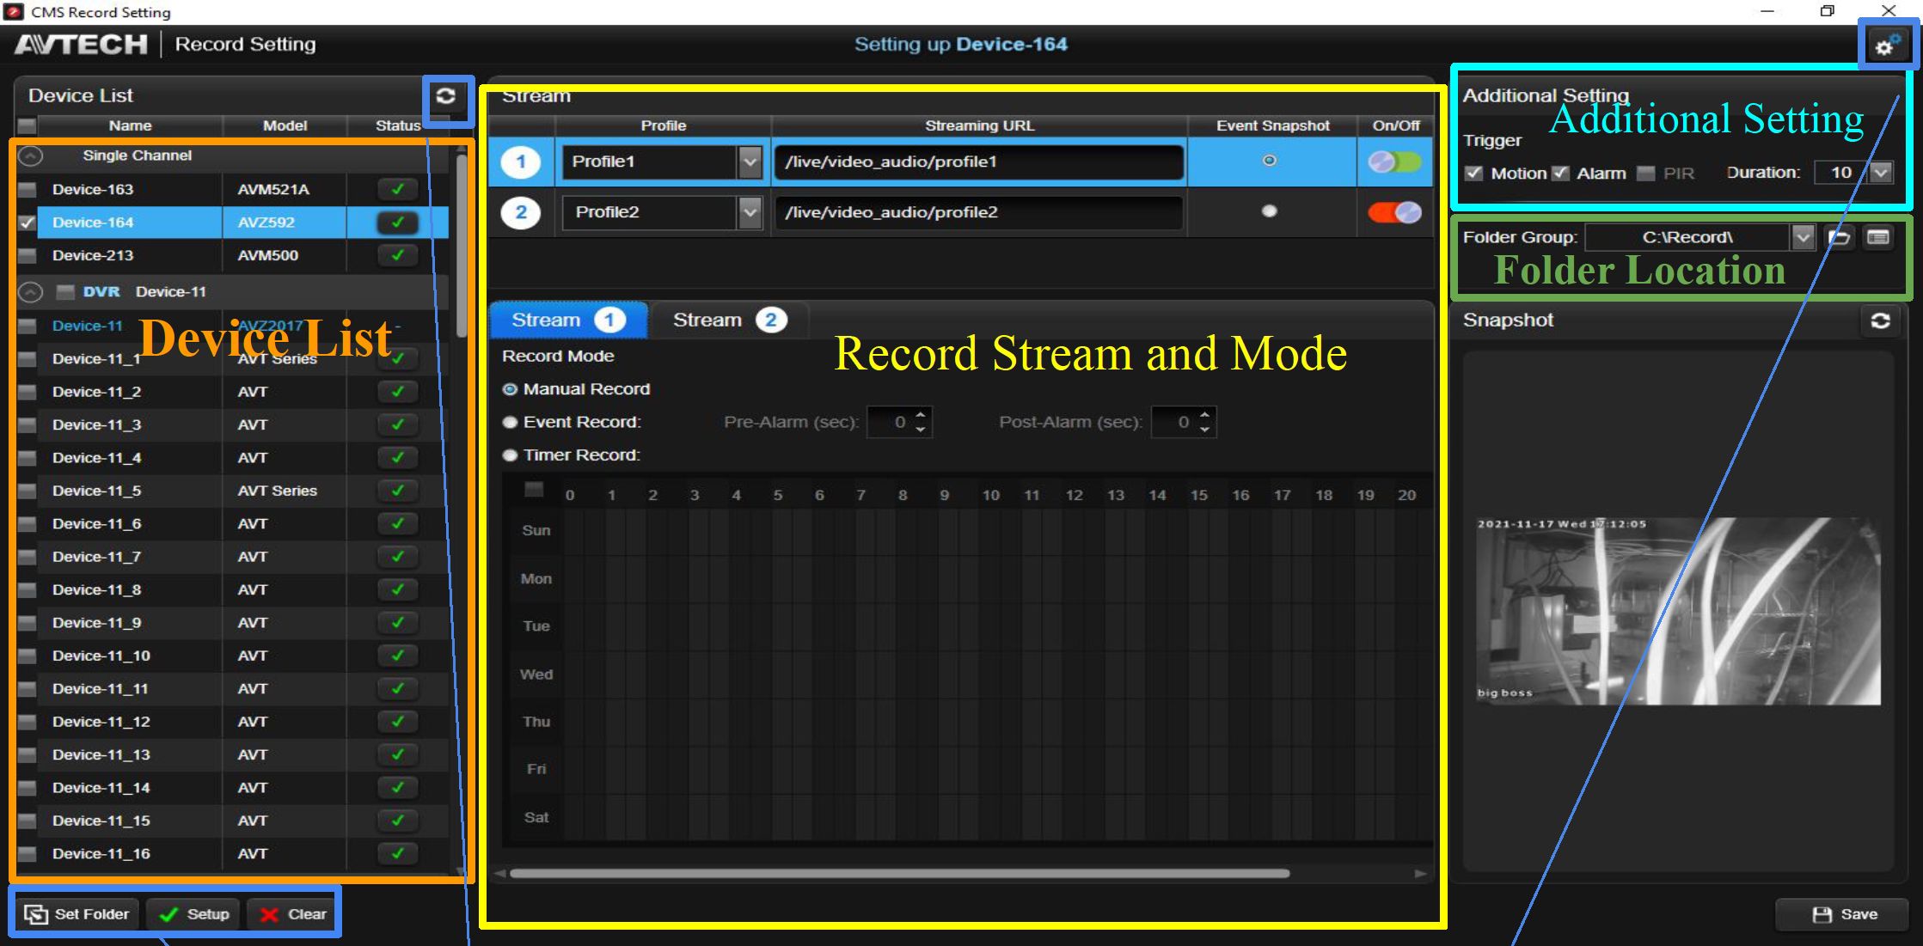Turn on stream 2 On/Off switch
1923x946 pixels.
(x=1394, y=212)
